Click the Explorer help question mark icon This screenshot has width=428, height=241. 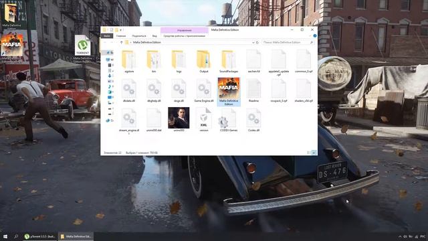click(315, 35)
